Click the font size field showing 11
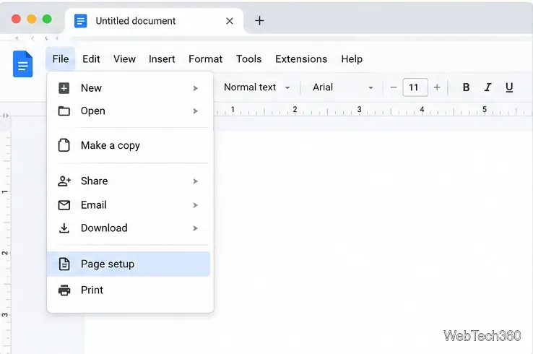This screenshot has width=533, height=354. 415,87
